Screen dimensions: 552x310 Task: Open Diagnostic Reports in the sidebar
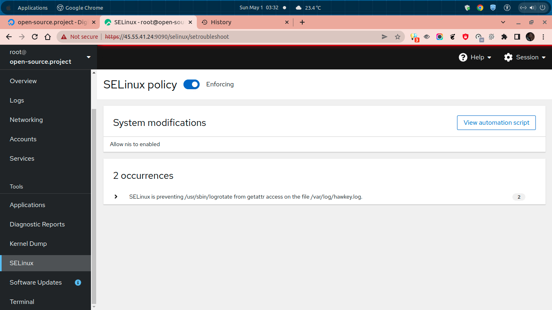pyautogui.click(x=45, y=224)
